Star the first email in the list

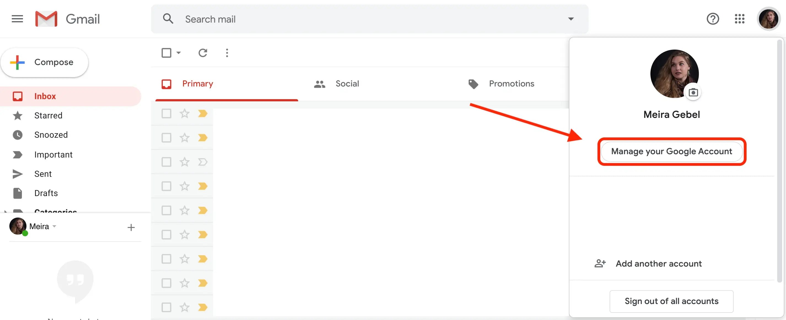pyautogui.click(x=184, y=113)
